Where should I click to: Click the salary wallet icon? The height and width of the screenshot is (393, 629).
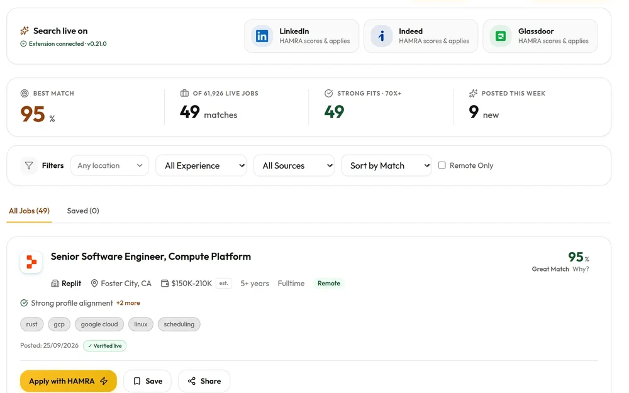coord(165,284)
